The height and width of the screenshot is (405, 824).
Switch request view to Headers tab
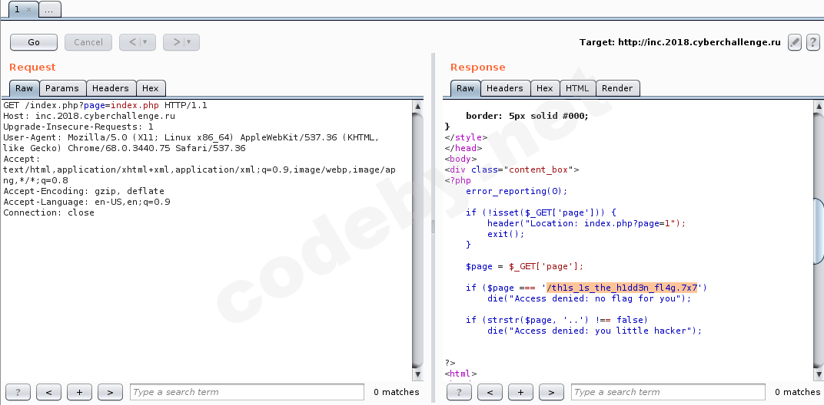click(111, 88)
